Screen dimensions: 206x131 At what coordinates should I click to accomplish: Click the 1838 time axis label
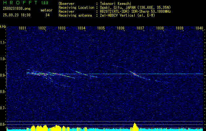(x=160, y=28)
